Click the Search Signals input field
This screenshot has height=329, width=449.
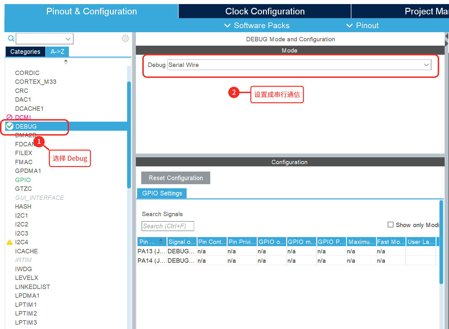point(168,226)
